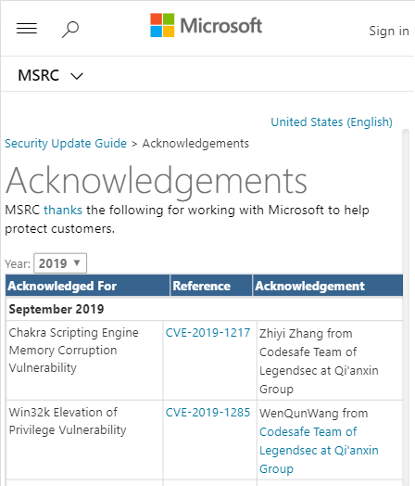This screenshot has height=486, width=415.
Task: Open Codesafe Team of Legendsec link under WenQunWang
Action: (x=319, y=450)
